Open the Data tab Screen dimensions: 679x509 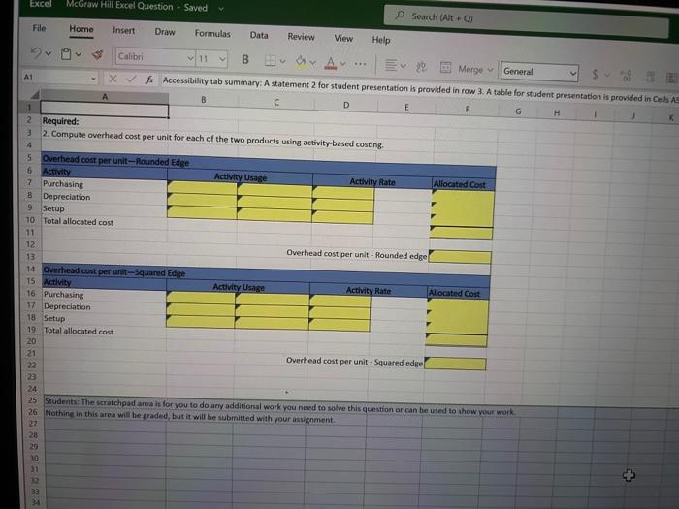(x=259, y=35)
